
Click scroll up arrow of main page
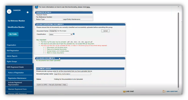tap(178, 7)
